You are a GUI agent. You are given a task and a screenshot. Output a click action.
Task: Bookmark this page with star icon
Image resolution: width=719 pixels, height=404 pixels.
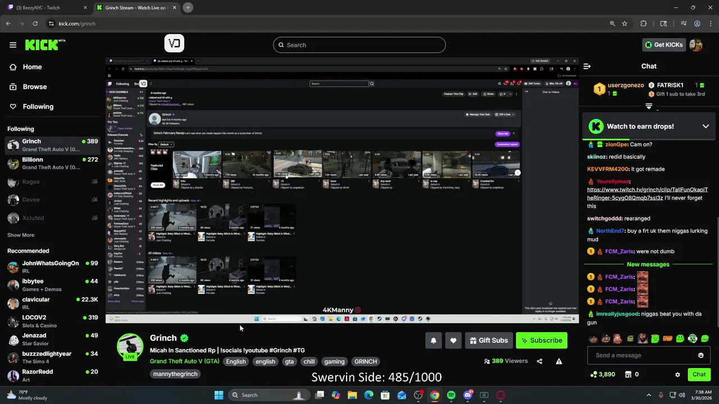[625, 24]
